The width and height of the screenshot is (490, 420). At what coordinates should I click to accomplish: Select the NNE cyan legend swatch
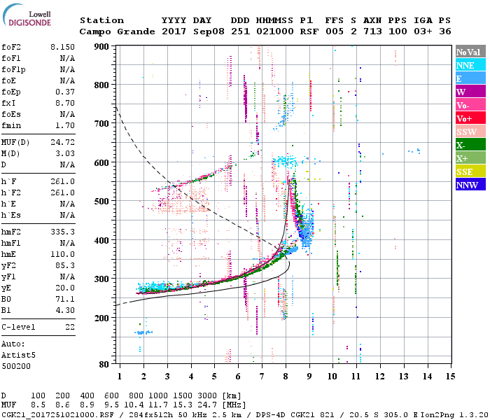click(x=470, y=65)
